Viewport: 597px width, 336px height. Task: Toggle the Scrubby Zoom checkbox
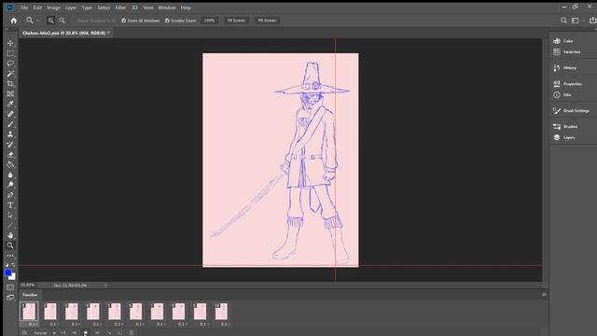[x=167, y=21]
